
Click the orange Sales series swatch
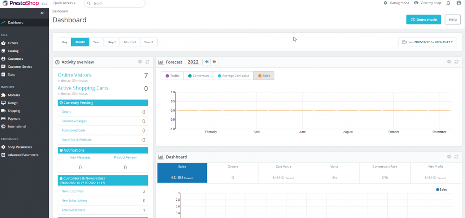[x=259, y=76]
